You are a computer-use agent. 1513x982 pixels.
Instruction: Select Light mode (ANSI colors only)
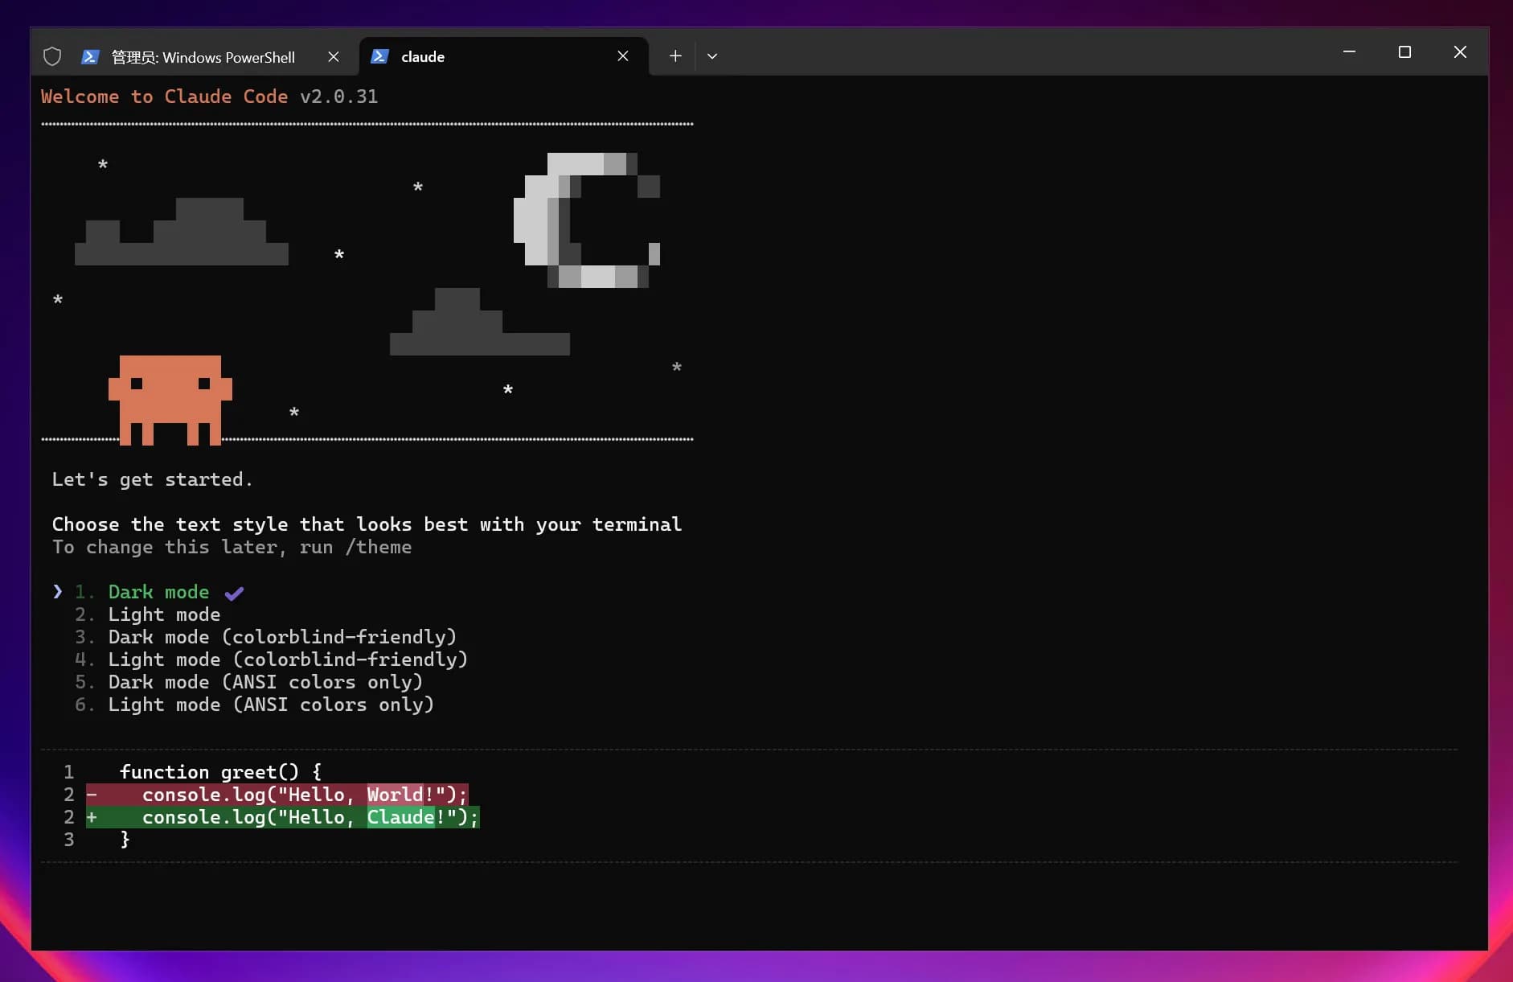coord(271,705)
